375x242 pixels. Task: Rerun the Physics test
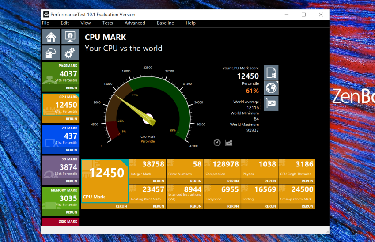point(270,181)
